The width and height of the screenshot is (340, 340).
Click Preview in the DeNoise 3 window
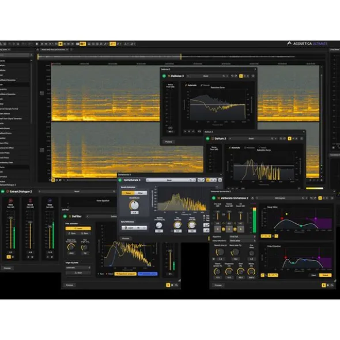(169, 142)
